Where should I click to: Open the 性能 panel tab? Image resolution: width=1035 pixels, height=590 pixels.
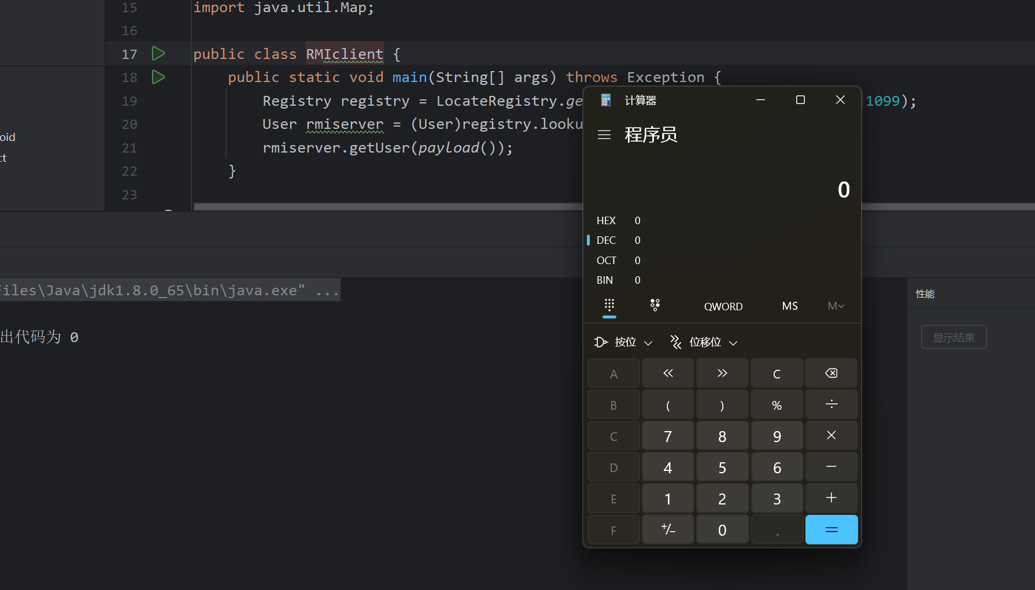(x=925, y=294)
